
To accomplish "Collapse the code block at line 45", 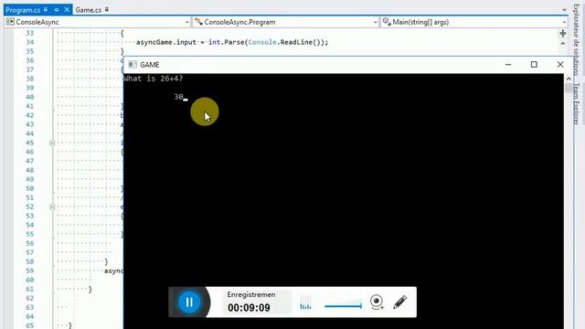I will (52, 143).
